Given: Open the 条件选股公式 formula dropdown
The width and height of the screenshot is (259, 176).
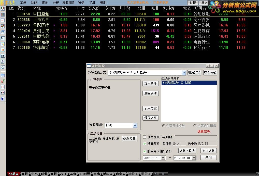Looking at the screenshot, I should point(184,73).
